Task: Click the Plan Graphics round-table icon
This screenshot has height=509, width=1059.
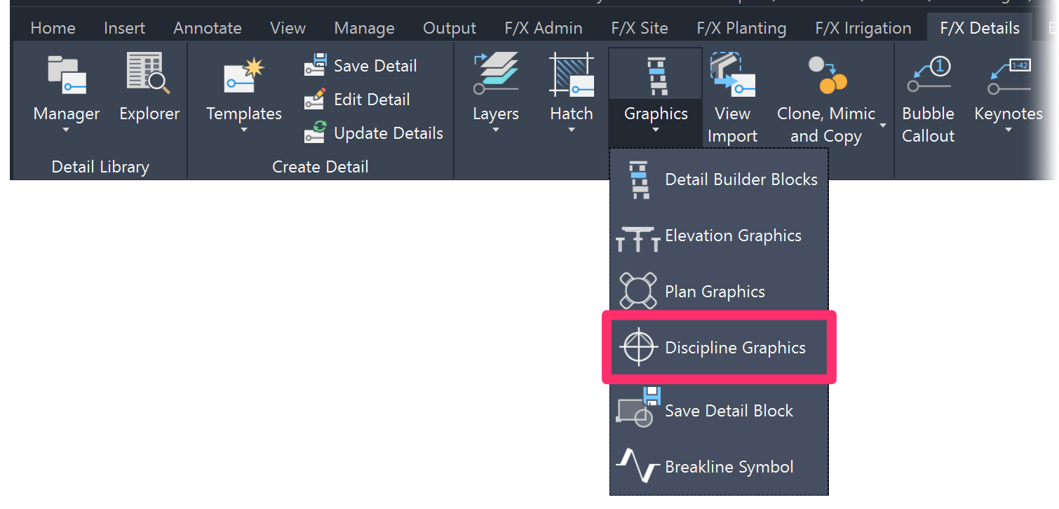Action: [638, 290]
